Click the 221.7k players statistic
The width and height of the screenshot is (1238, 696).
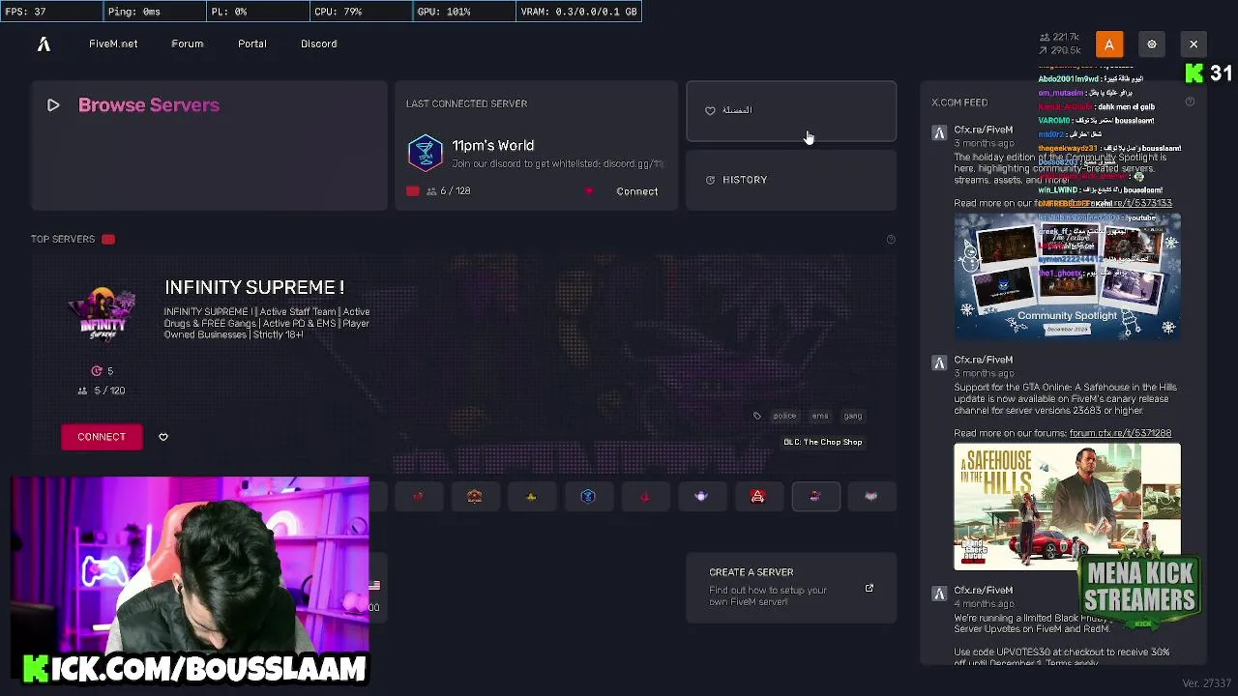1059,37
